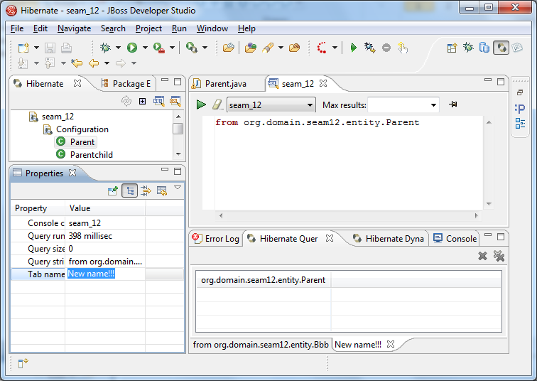This screenshot has width=537, height=381.
Task: Click the green Resume toolbar arrow
Action: click(x=354, y=48)
